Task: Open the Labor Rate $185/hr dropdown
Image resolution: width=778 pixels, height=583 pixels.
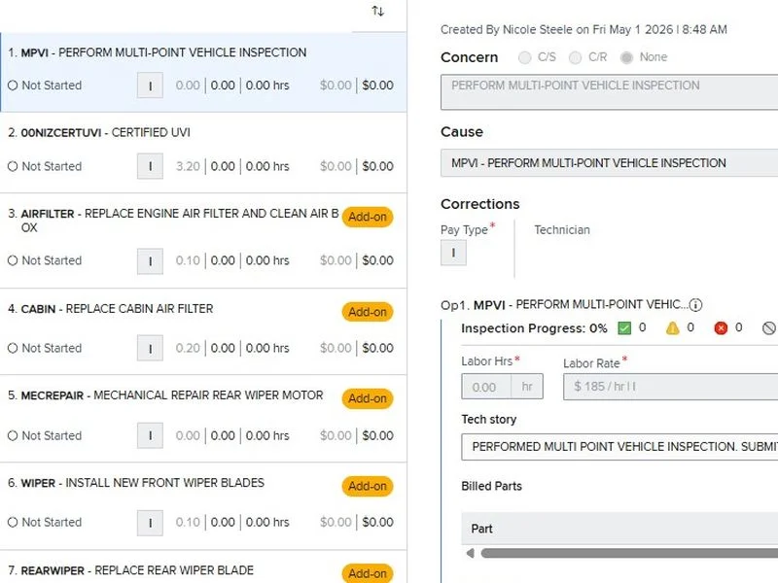Action: (x=670, y=387)
